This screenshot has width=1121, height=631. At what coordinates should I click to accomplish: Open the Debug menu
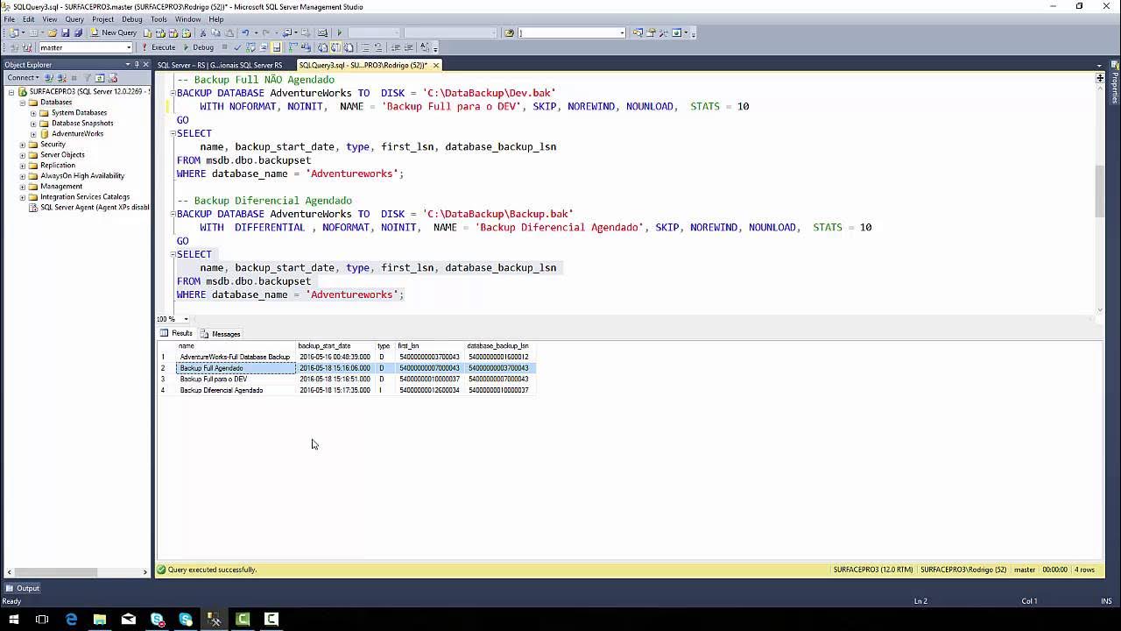pos(132,19)
